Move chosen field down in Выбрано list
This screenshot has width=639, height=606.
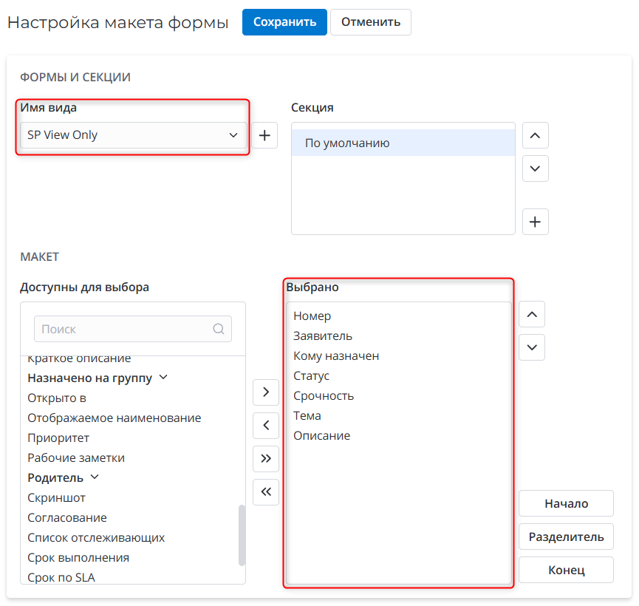532,347
